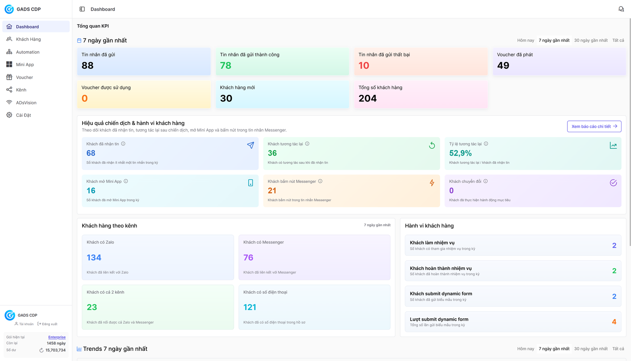Image resolution: width=631 pixels, height=361 pixels.
Task: Go to Kênh section
Action: pyautogui.click(x=36, y=90)
